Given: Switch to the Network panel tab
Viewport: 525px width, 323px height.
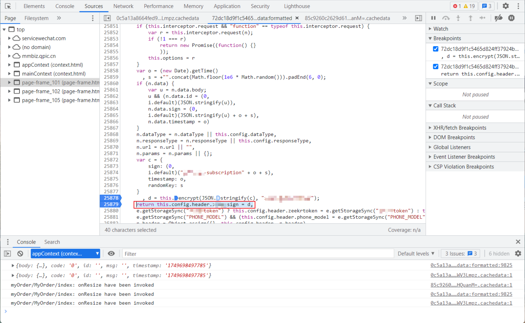Looking at the screenshot, I should [x=123, y=6].
